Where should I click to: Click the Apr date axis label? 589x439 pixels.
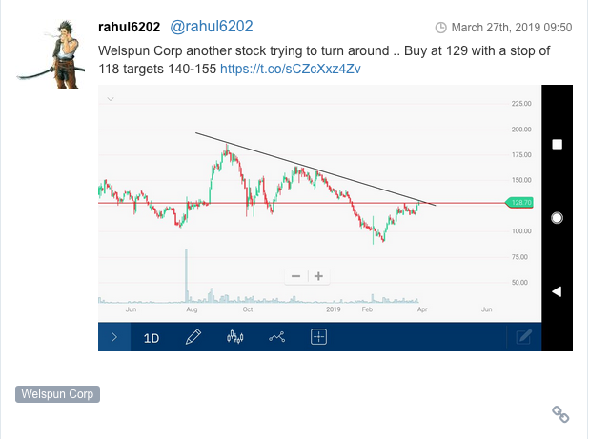click(x=422, y=309)
